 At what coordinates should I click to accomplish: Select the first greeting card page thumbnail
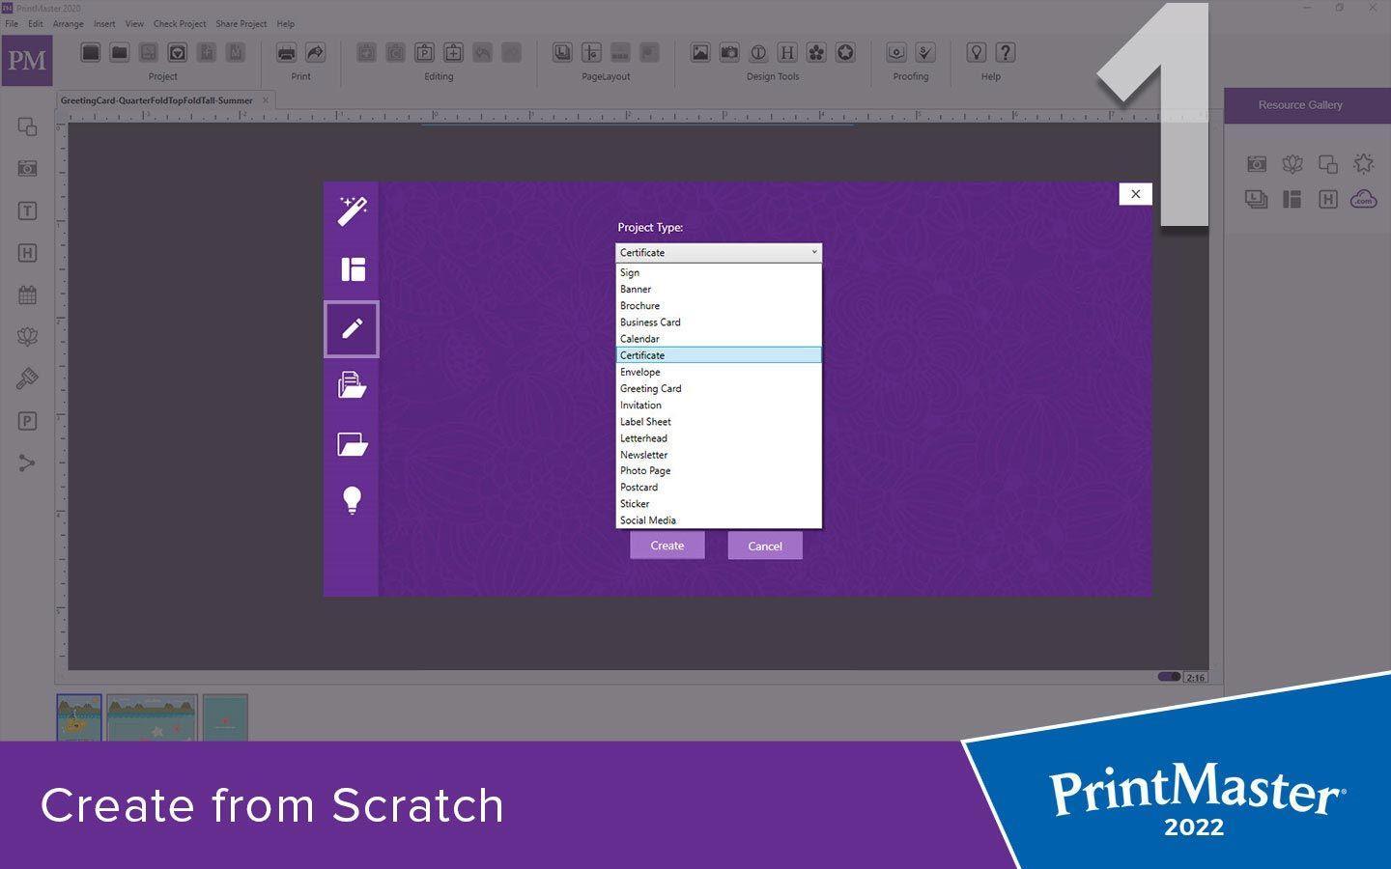point(78,716)
